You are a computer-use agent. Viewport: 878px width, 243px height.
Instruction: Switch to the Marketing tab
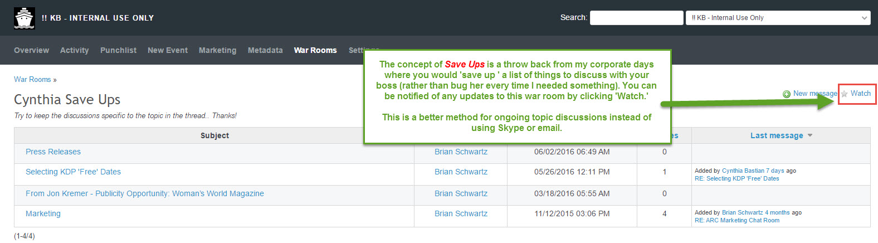coord(217,50)
